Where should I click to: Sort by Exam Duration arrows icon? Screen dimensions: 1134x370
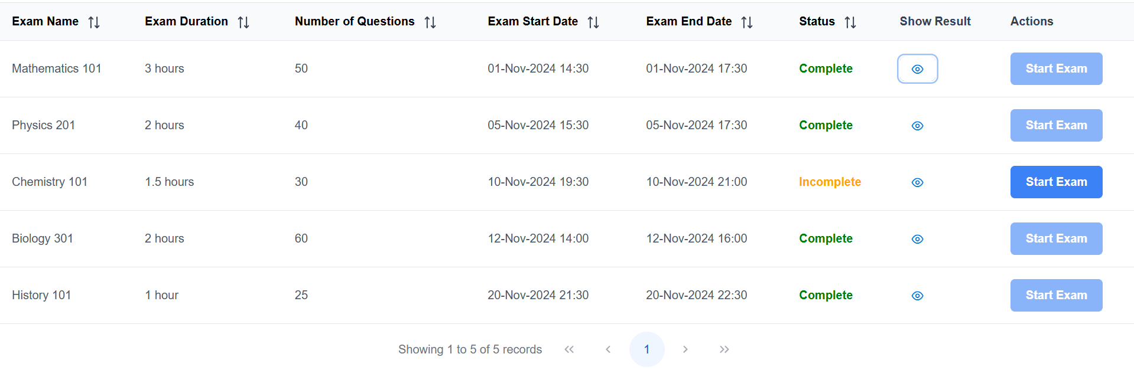click(x=243, y=22)
